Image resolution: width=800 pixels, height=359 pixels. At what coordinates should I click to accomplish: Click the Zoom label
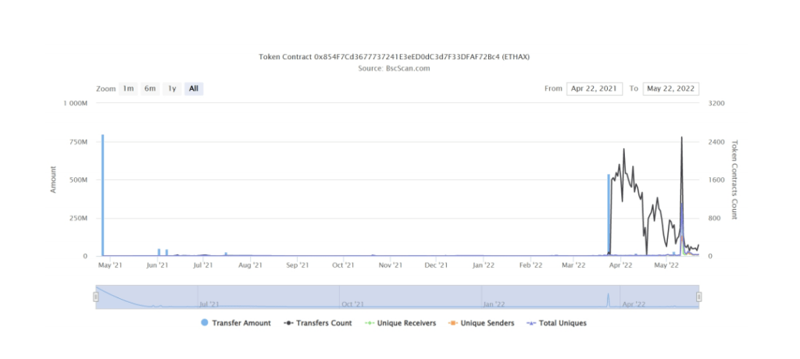point(105,89)
